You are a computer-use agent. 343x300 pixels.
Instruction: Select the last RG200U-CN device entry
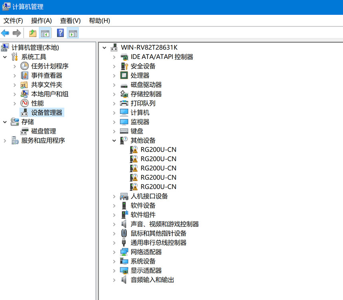(158, 187)
